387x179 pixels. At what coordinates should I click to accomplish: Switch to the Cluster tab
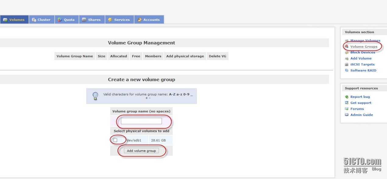click(x=42, y=20)
